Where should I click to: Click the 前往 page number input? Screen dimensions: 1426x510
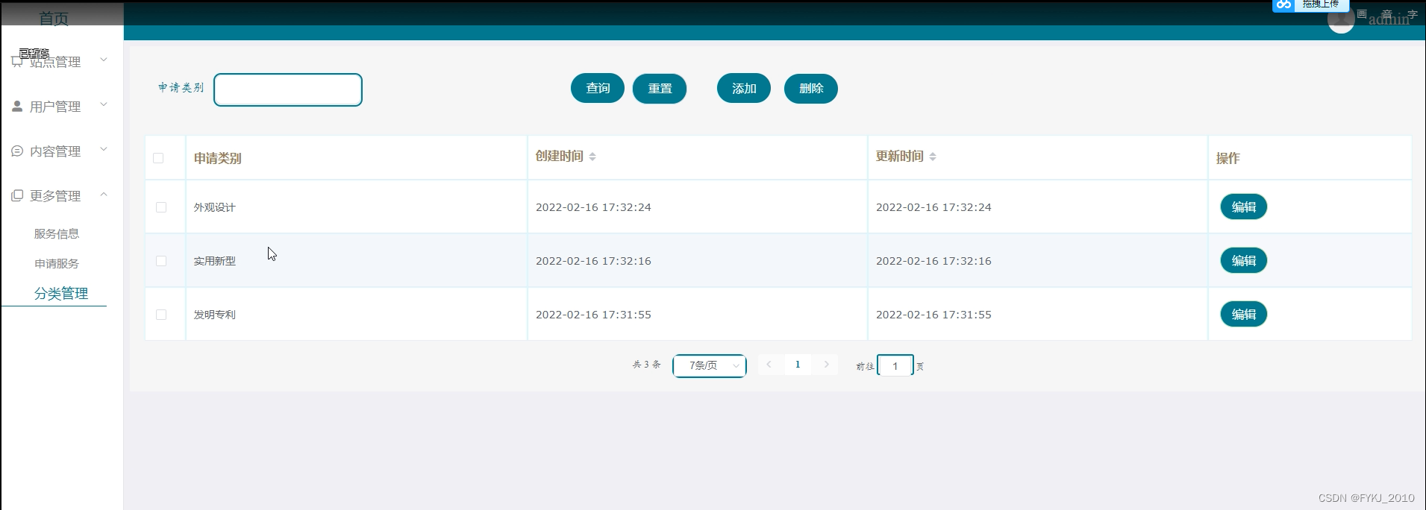pyautogui.click(x=895, y=365)
